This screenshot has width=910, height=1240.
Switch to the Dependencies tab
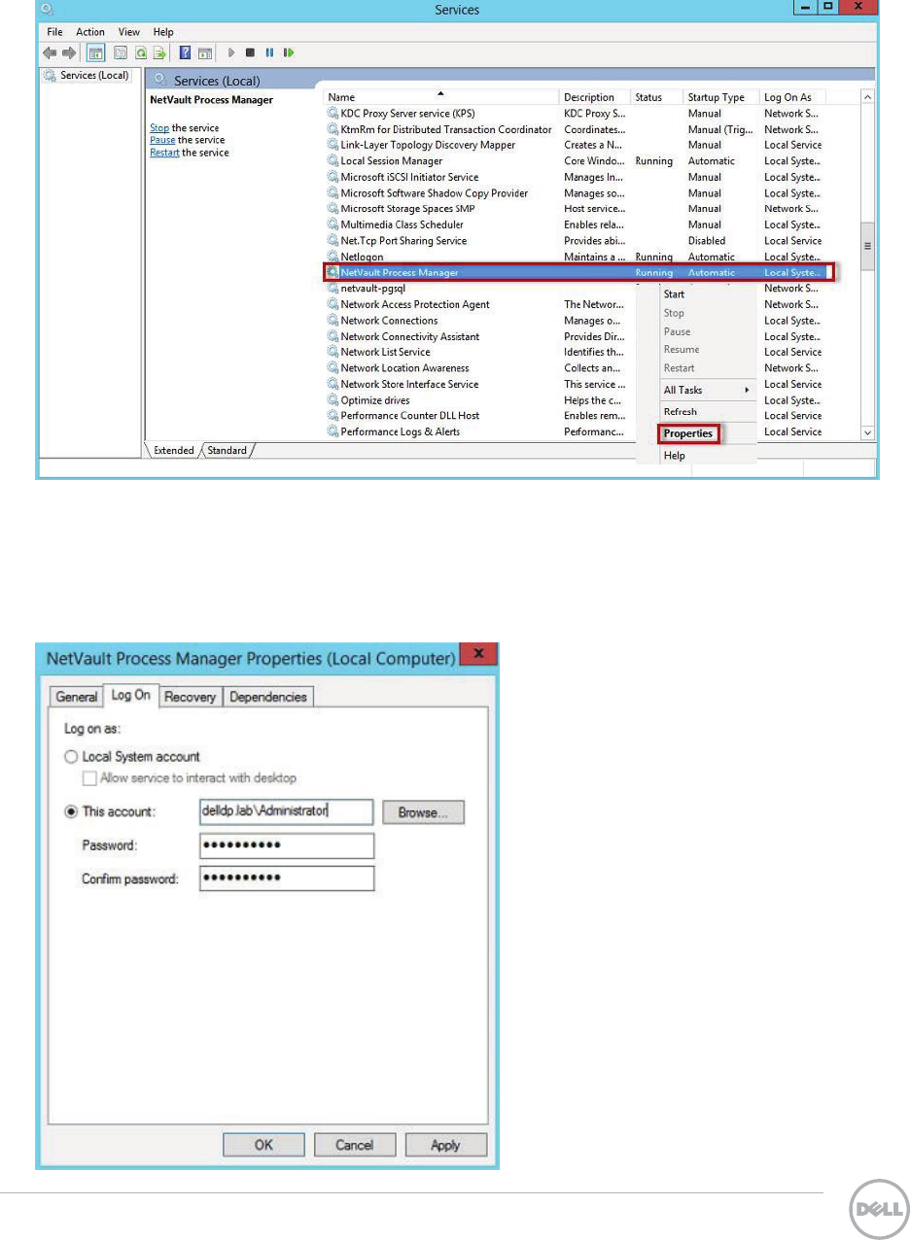(x=268, y=697)
